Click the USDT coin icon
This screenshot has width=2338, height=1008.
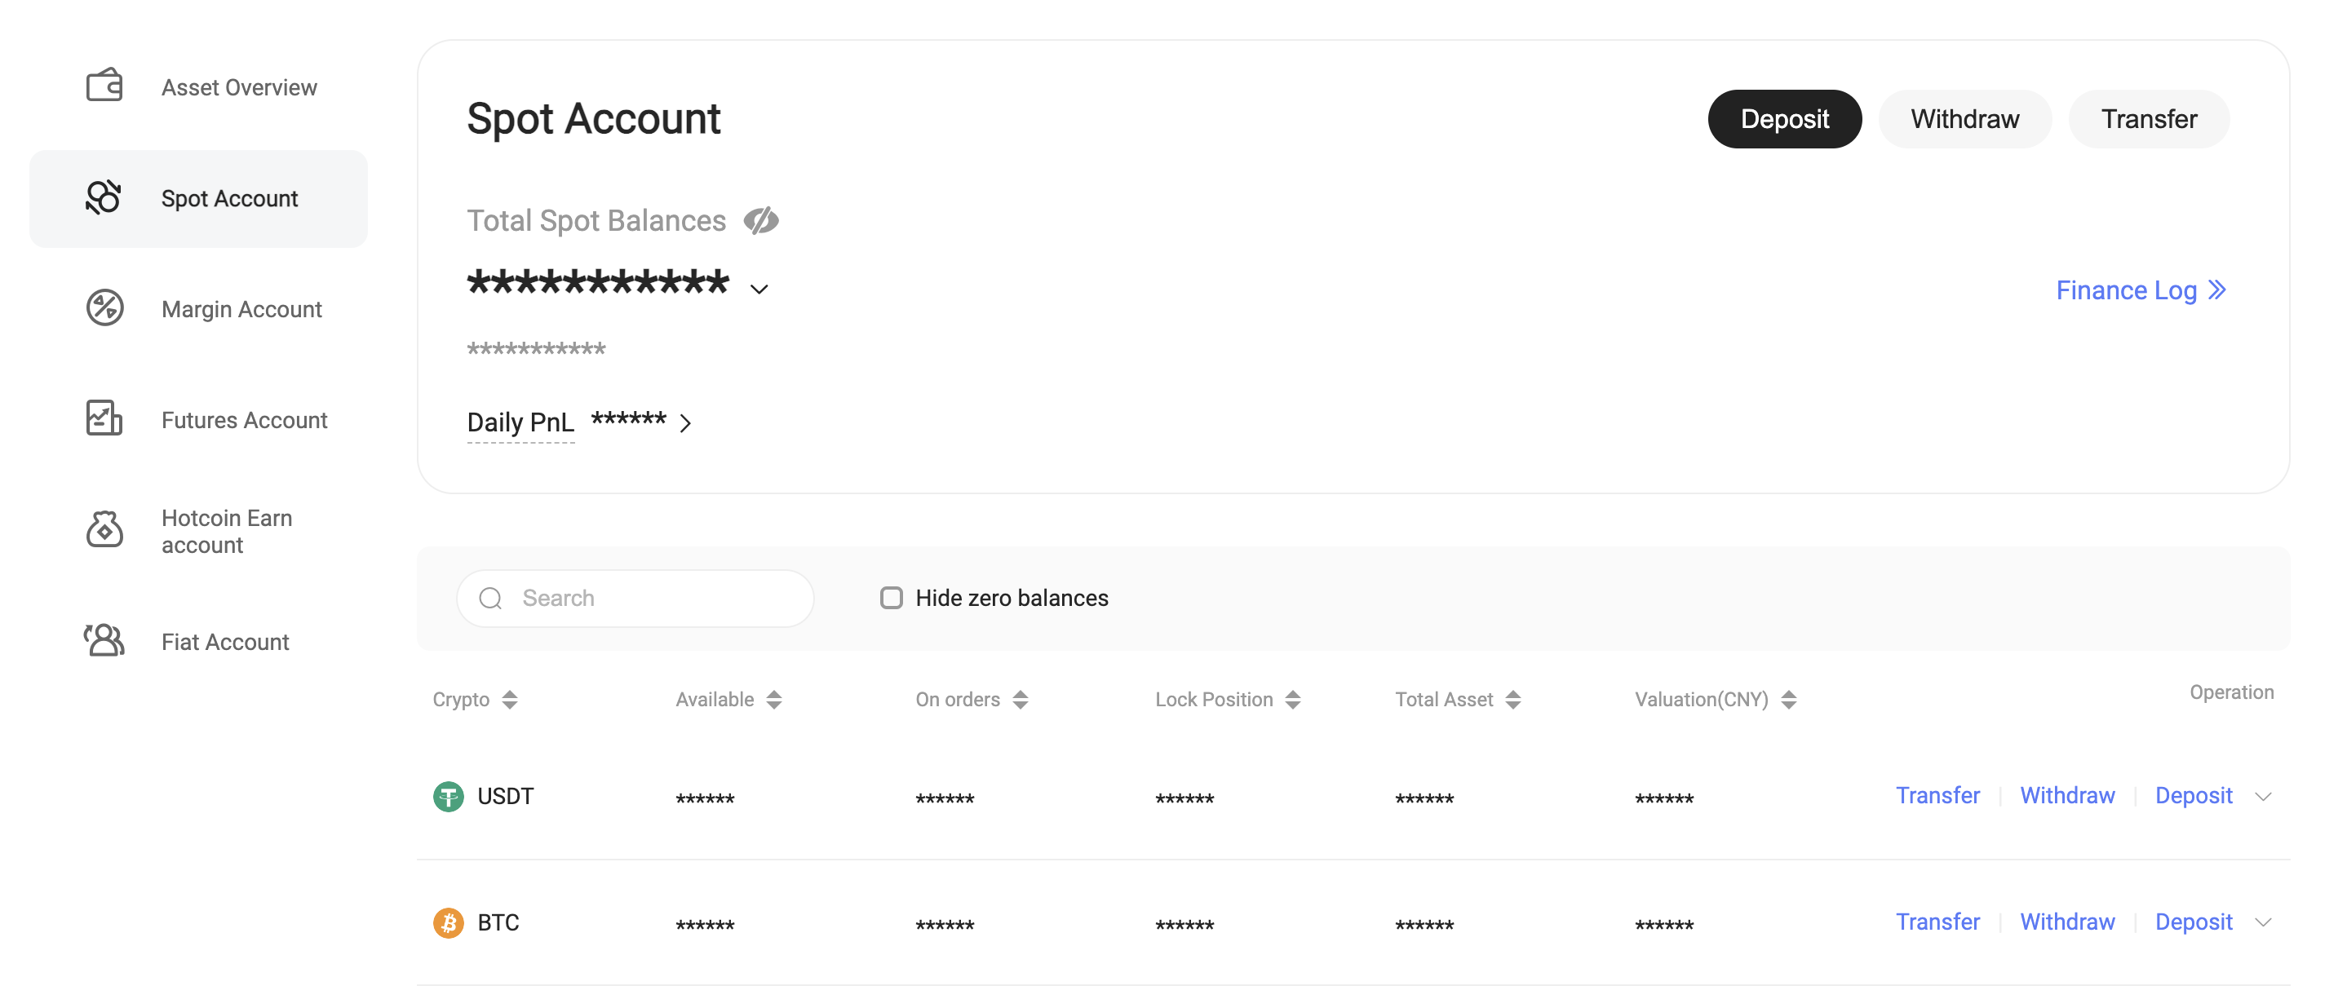(448, 797)
